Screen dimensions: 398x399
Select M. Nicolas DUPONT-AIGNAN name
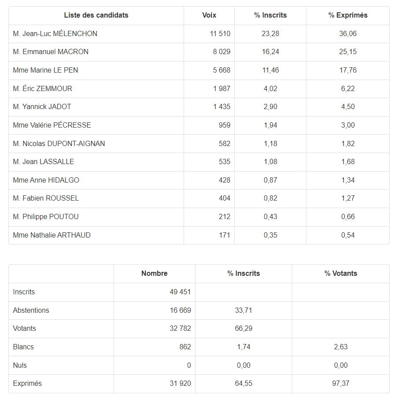click(59, 143)
